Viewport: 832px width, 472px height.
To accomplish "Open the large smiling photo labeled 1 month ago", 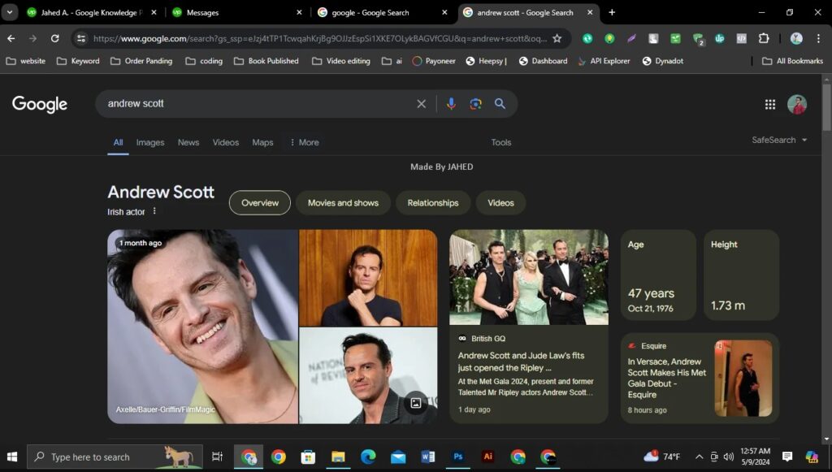I will 202,327.
